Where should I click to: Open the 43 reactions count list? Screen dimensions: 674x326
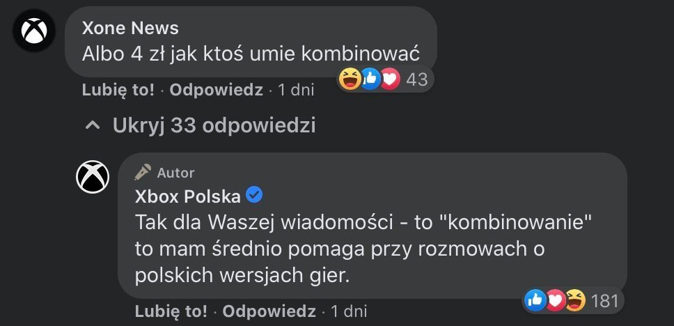coord(416,79)
